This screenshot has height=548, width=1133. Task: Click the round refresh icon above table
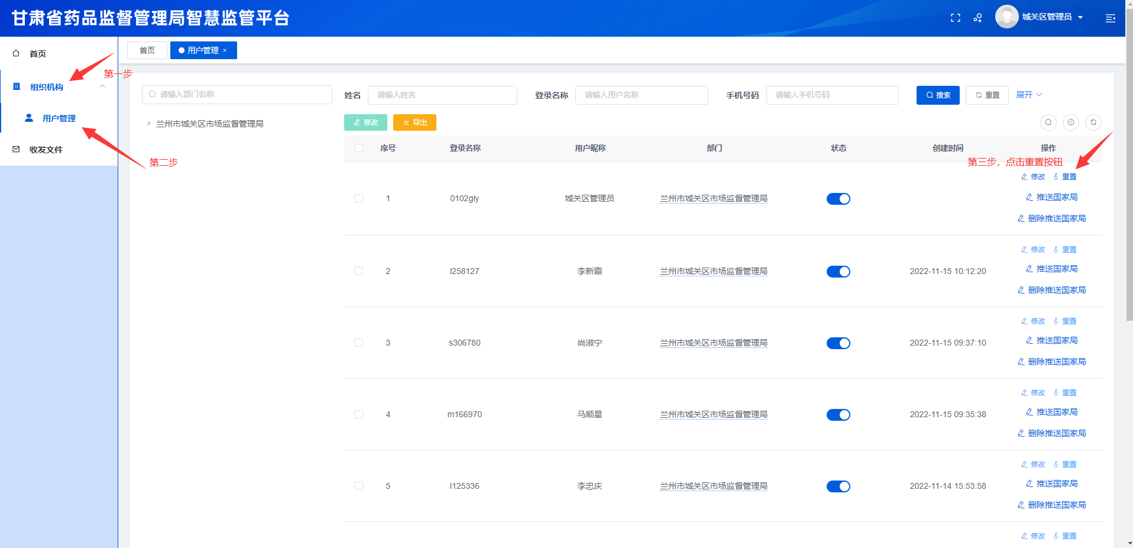(1093, 123)
